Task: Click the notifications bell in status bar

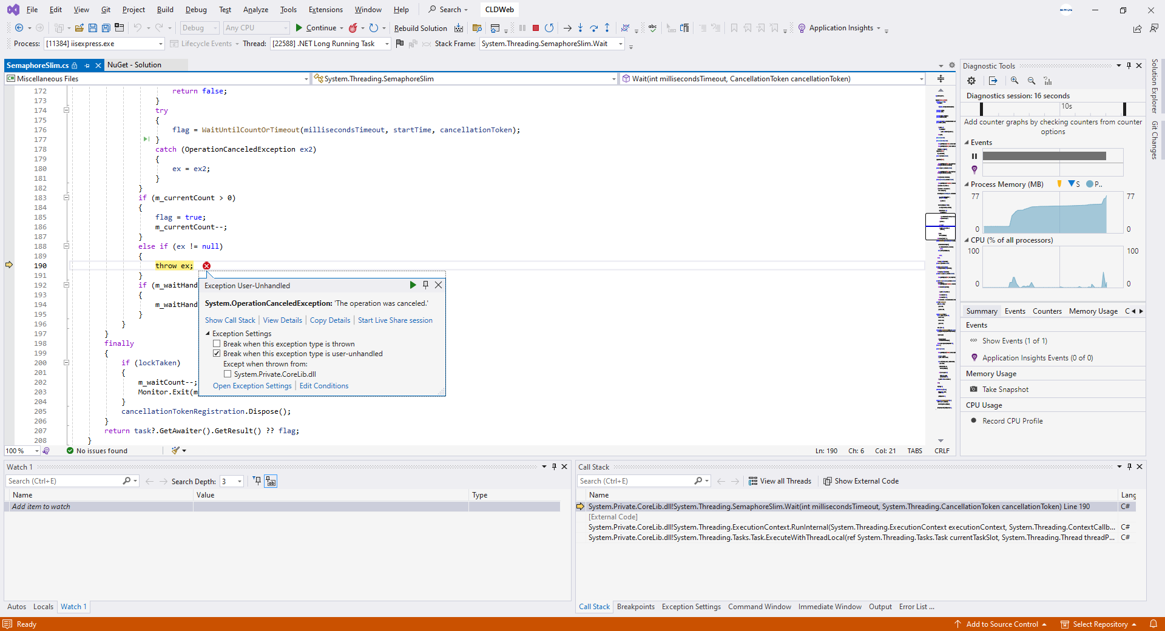Action: 1153,624
